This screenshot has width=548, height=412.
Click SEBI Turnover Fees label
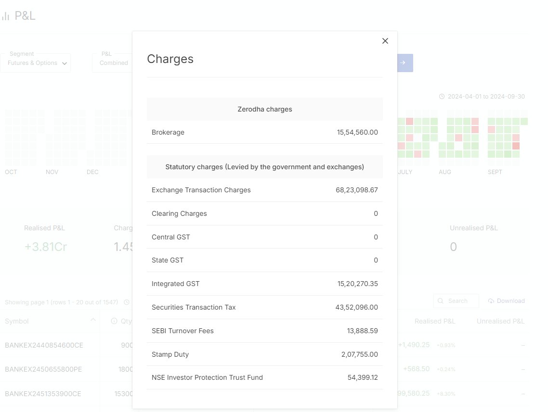click(183, 331)
